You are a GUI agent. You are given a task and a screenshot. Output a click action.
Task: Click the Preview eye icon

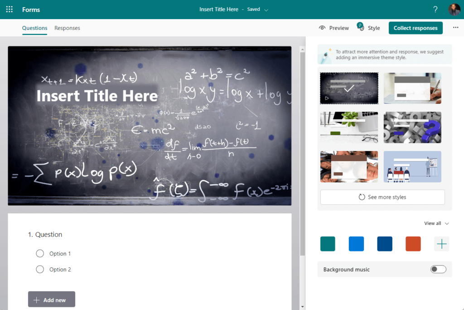[x=322, y=28]
